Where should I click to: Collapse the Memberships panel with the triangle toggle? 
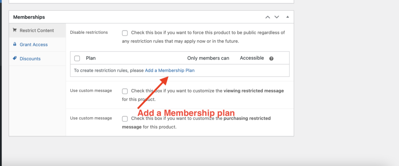point(288,17)
